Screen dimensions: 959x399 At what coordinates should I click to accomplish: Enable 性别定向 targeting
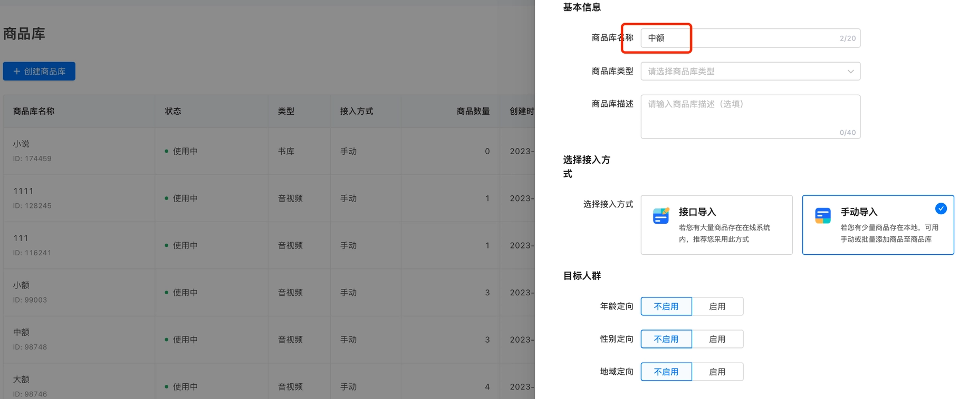[x=717, y=339]
